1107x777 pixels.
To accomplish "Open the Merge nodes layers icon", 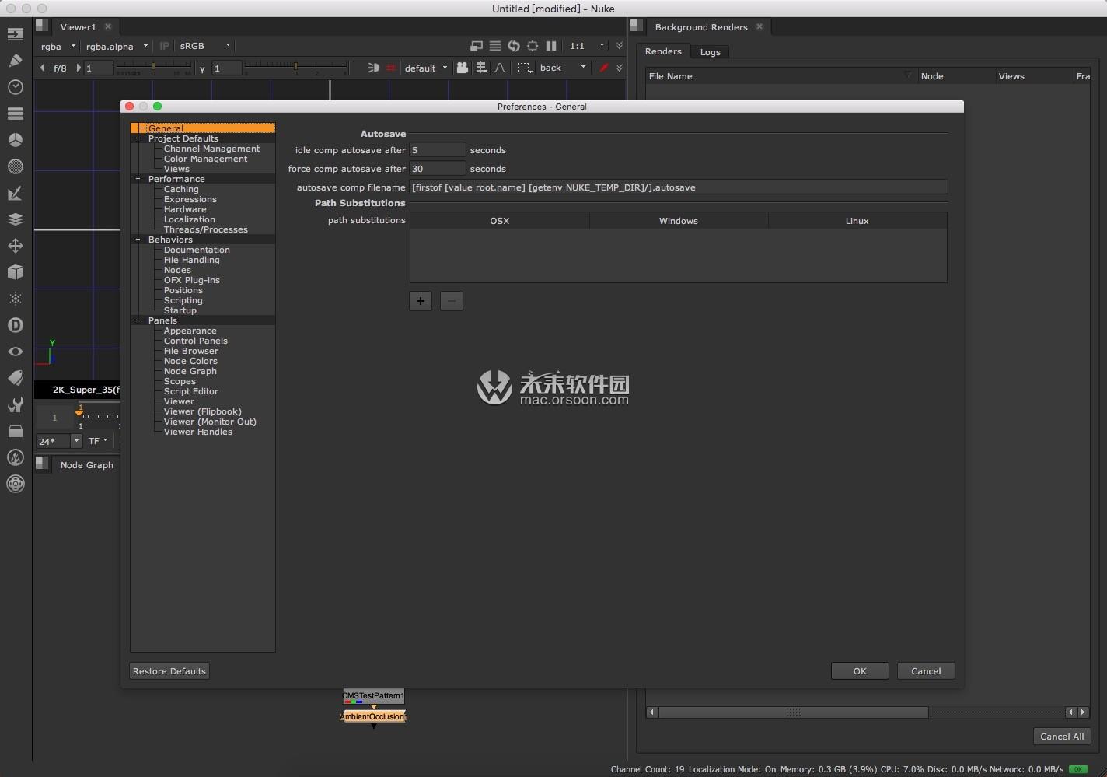I will 15,219.
